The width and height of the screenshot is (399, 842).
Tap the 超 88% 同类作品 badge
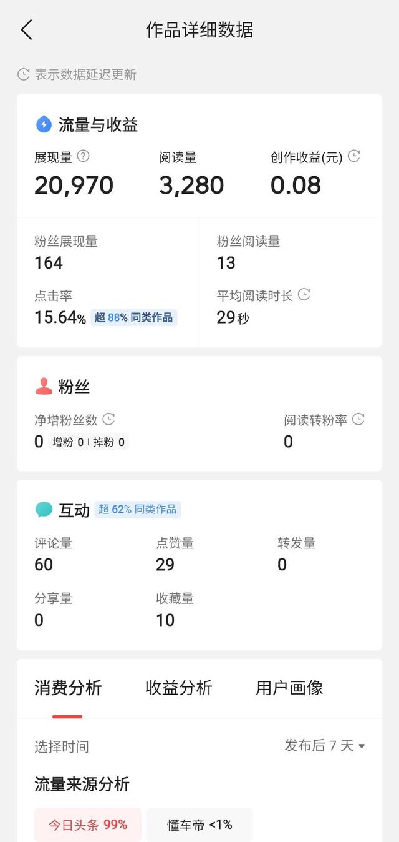coord(134,317)
